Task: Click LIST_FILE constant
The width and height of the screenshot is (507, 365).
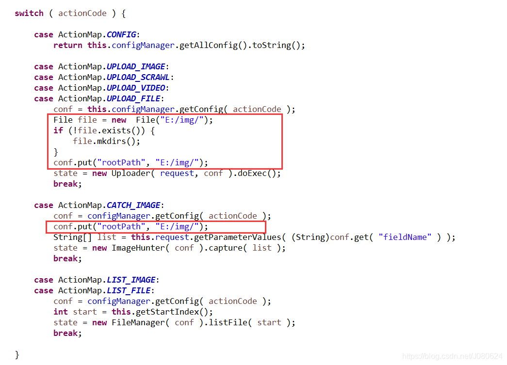Action: point(129,290)
